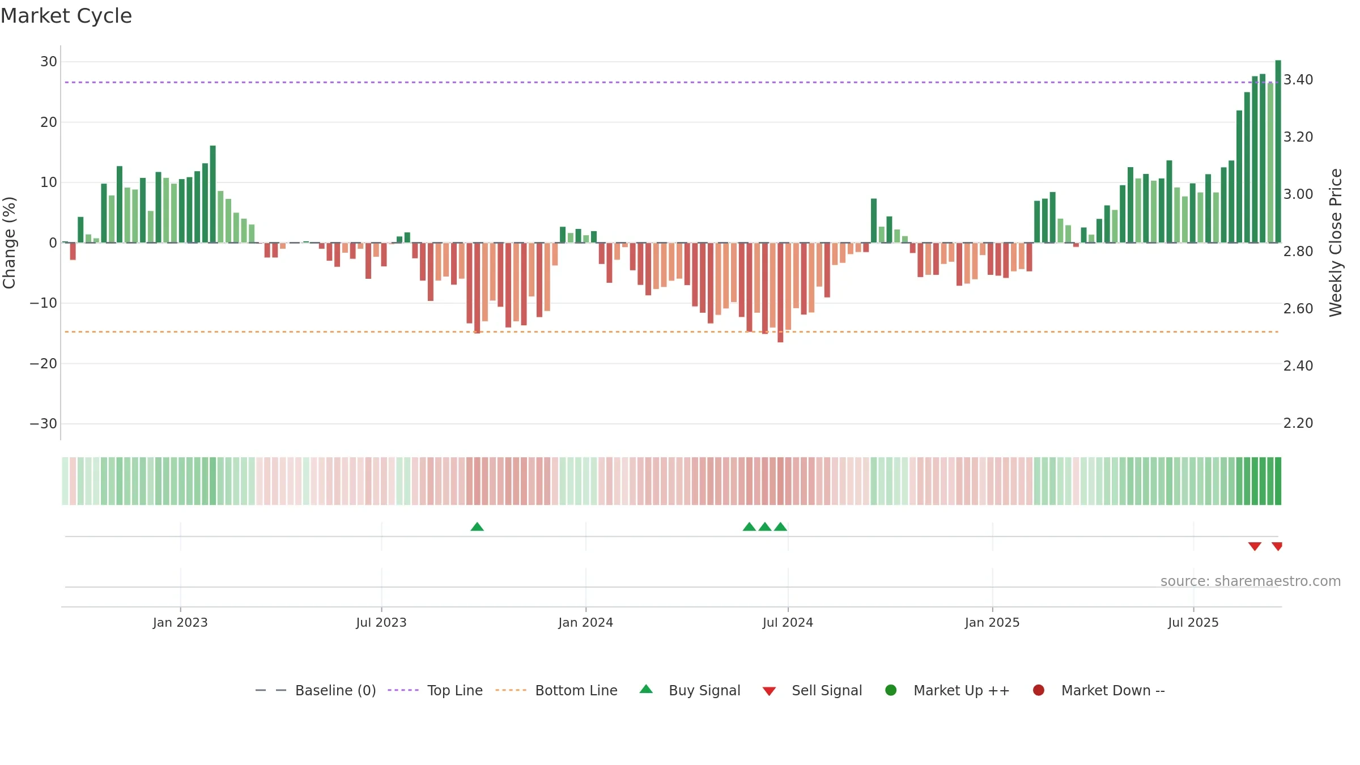Click the Jan 2025 axis label

coord(992,623)
